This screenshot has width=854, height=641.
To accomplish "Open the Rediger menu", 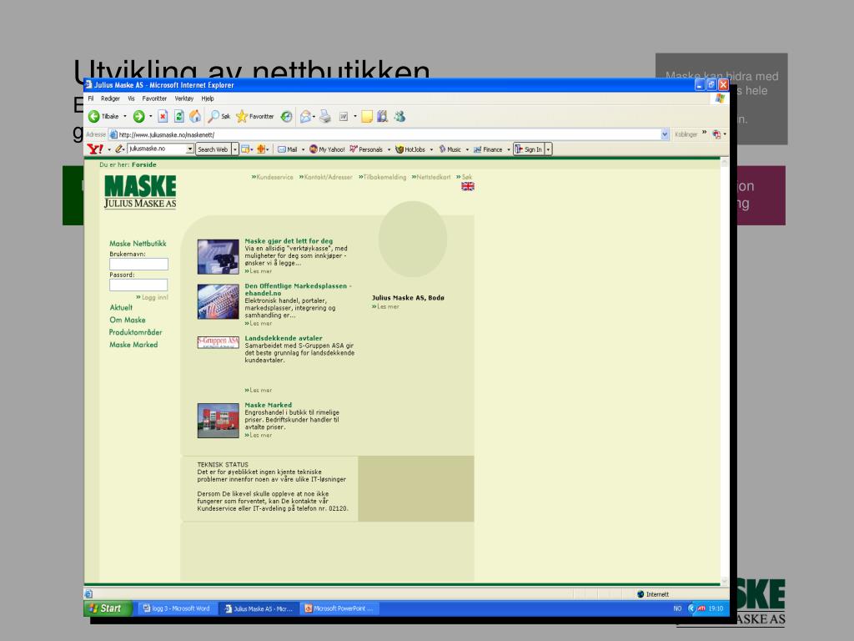I will point(110,98).
